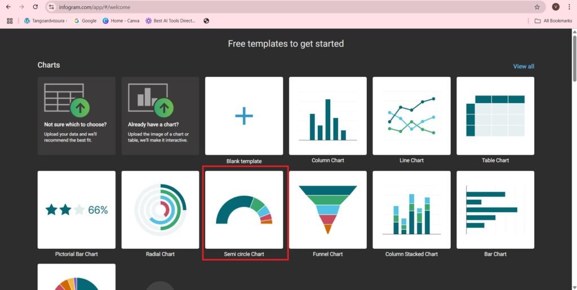Open the Chrome profile avatar
This screenshot has height=290, width=577.
click(556, 7)
